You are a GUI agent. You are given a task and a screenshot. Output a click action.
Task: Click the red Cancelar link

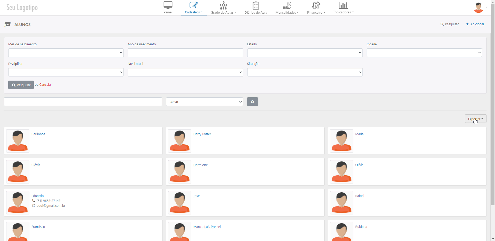[46, 85]
